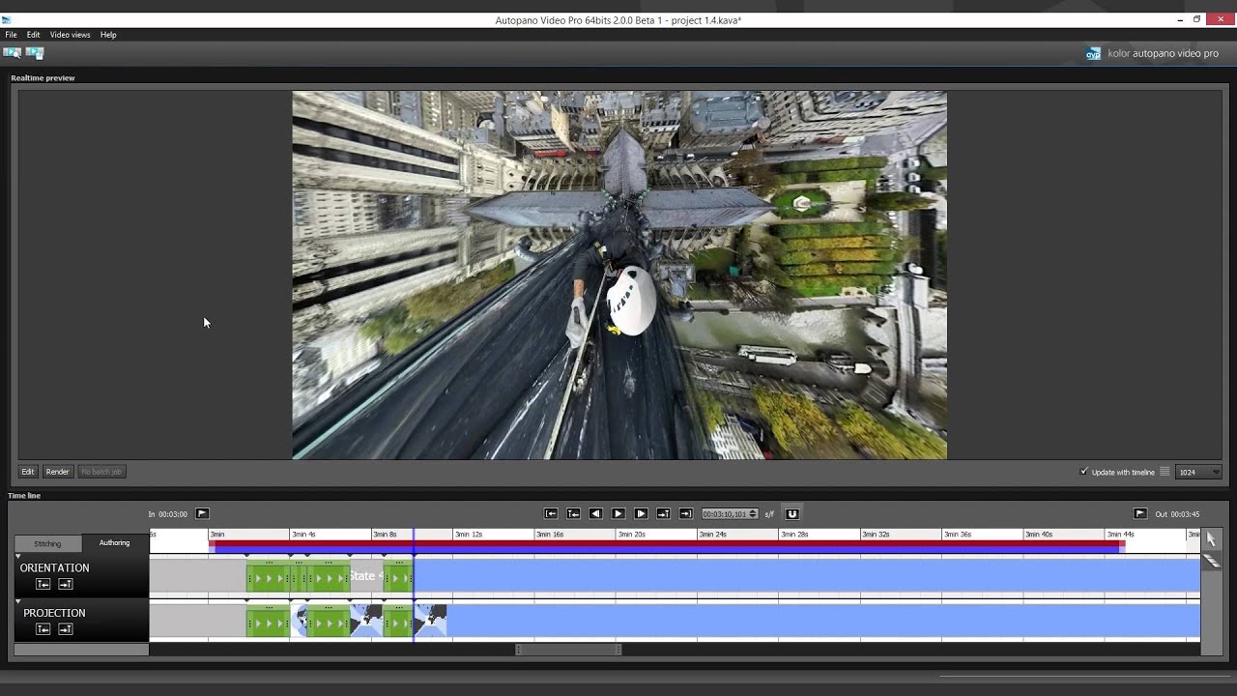1237x696 pixels.
Task: Open the Help menu
Action: (108, 35)
